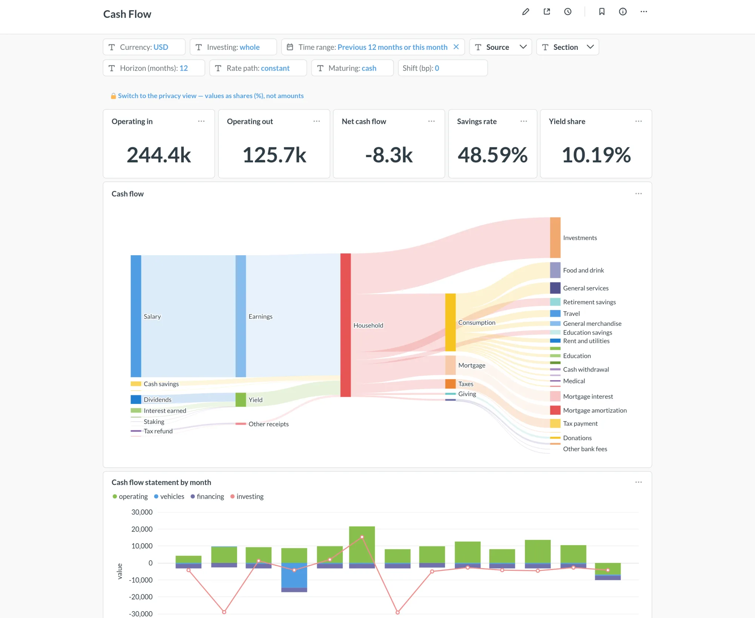Toggle the investing series in legend

pos(247,496)
